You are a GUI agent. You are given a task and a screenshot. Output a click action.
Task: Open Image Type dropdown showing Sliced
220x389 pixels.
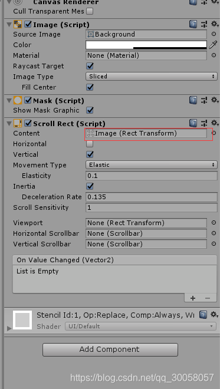[x=152, y=77]
